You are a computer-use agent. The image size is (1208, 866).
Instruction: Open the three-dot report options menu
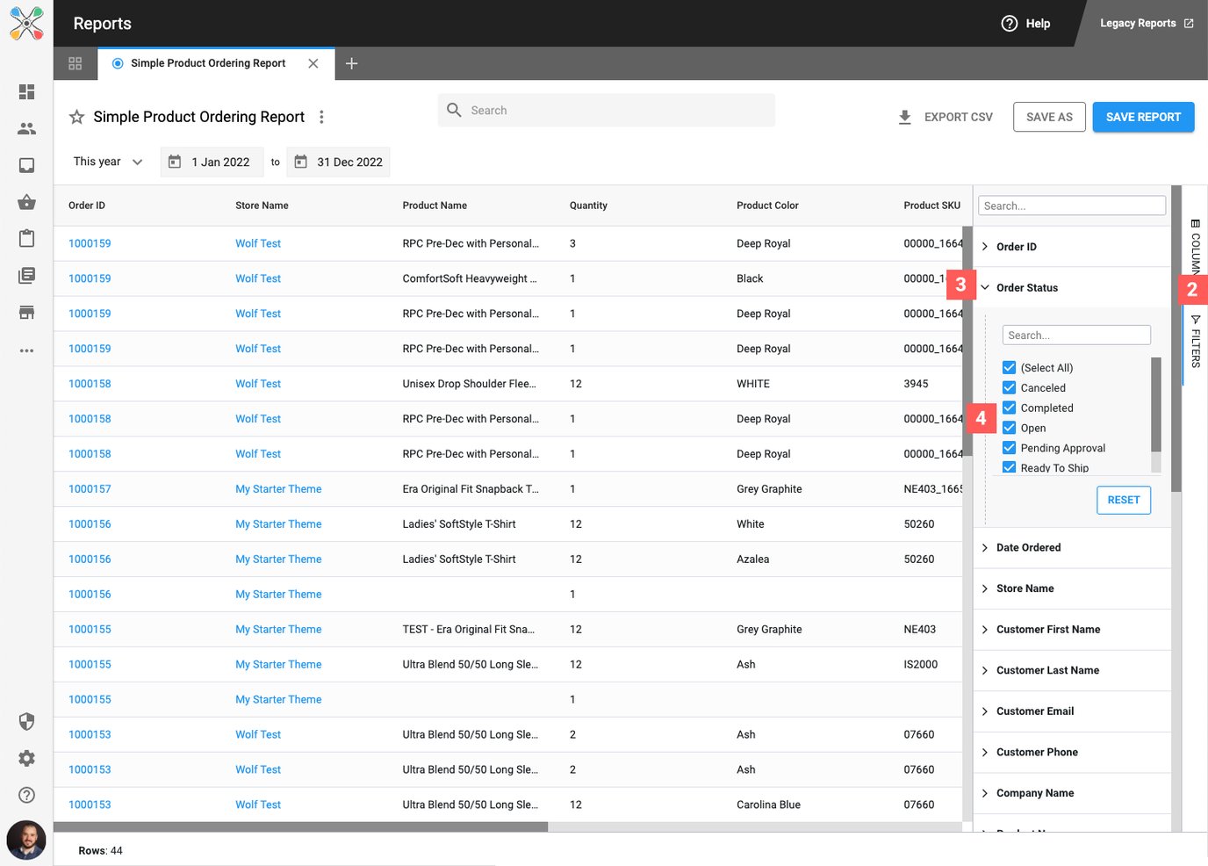[321, 117]
